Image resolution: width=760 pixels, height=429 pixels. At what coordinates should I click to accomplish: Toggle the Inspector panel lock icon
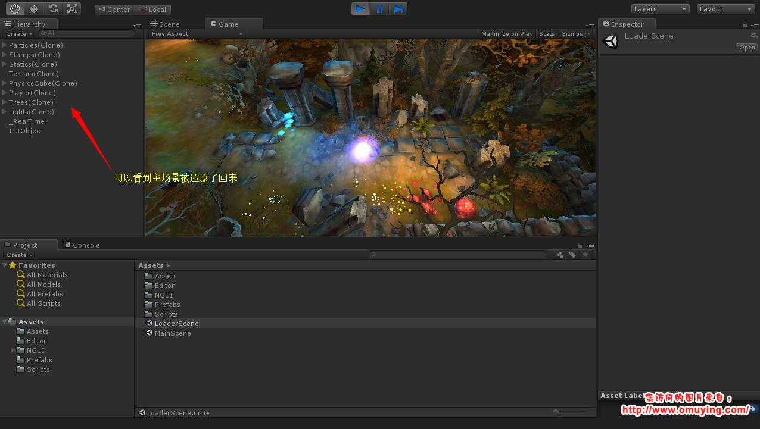click(x=745, y=25)
